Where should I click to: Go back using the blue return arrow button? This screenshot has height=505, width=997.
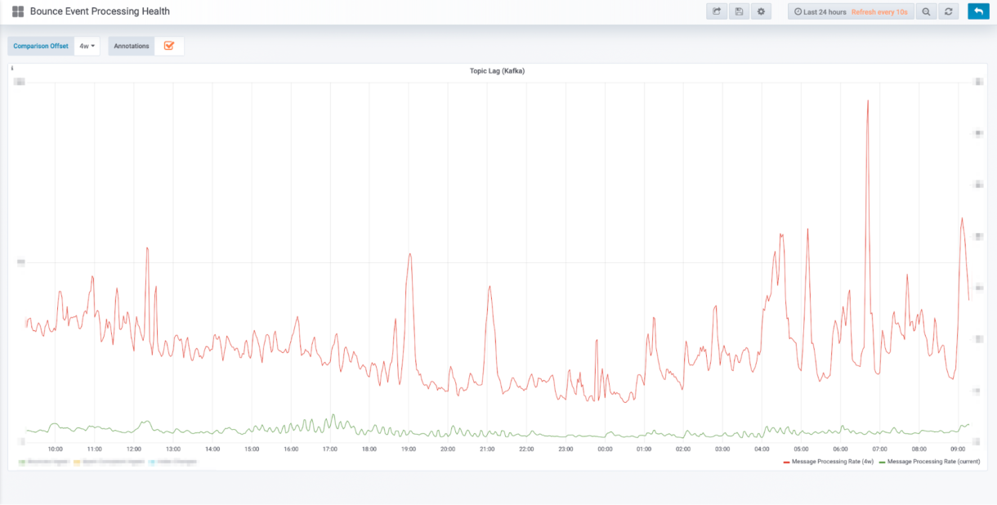[x=977, y=11]
